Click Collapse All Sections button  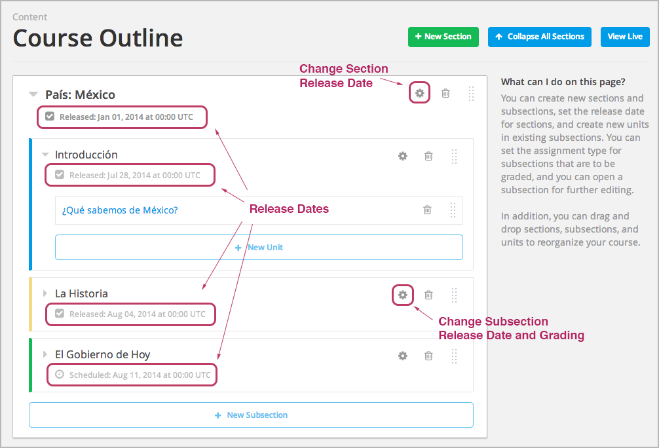[540, 37]
